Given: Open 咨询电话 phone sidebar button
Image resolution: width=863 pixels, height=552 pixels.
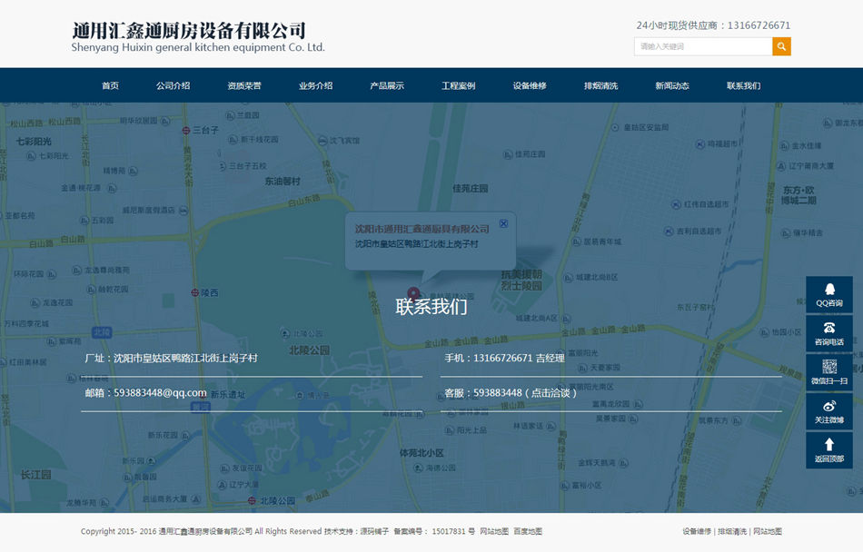Looking at the screenshot, I should (828, 333).
